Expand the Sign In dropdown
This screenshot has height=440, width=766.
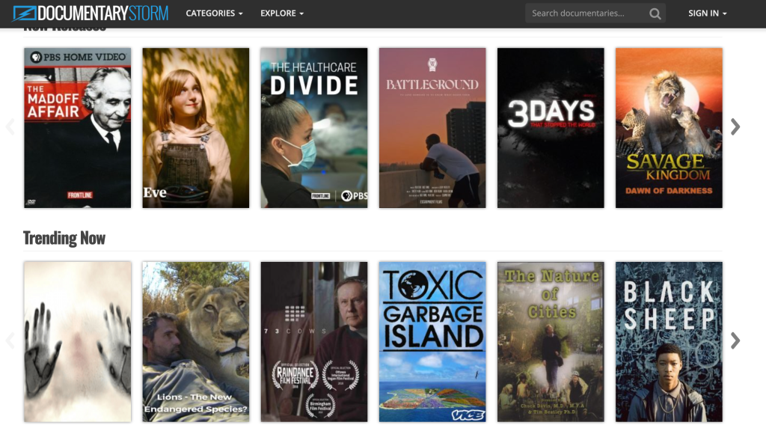click(x=708, y=13)
